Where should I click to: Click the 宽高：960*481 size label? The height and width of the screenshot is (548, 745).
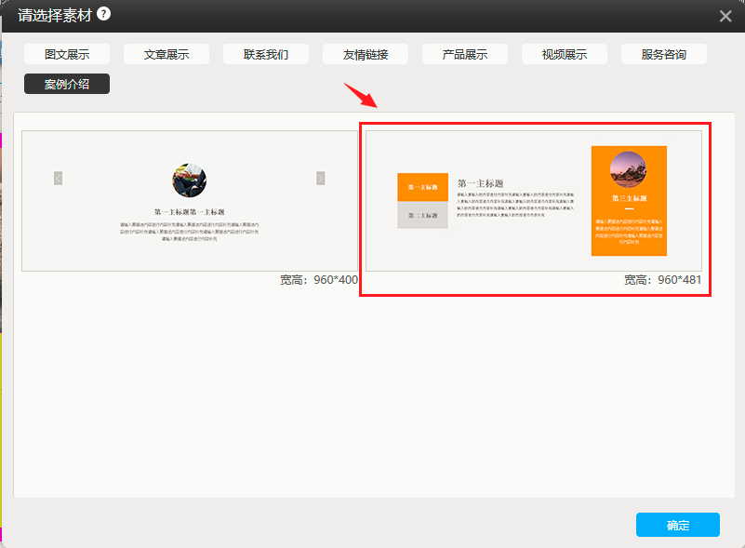pos(662,279)
